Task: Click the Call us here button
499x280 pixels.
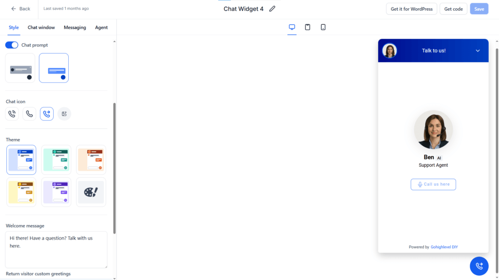Action: [433, 184]
